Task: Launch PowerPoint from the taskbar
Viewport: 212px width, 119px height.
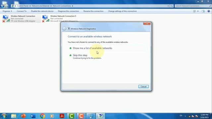Action: coord(23,116)
